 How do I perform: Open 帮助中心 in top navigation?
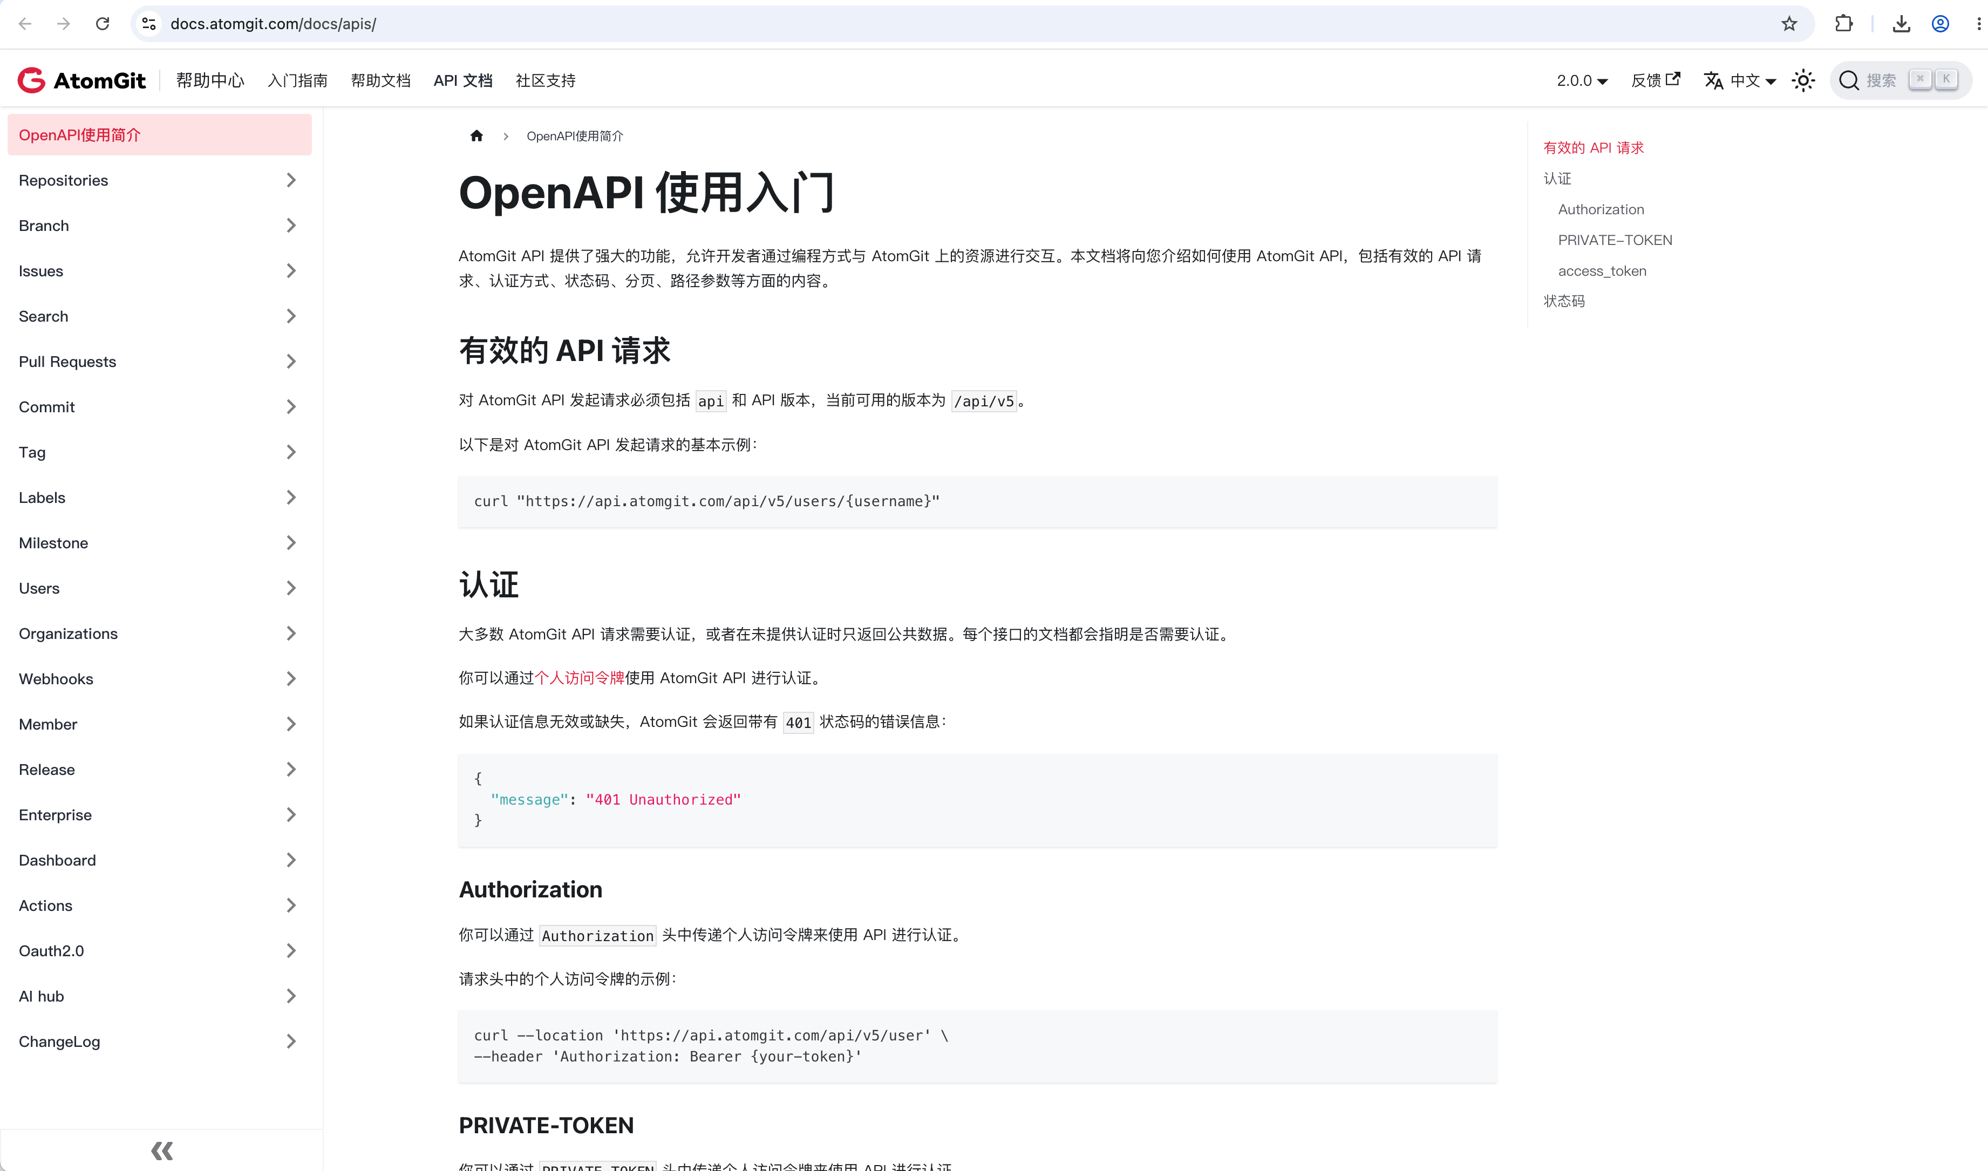pyautogui.click(x=210, y=80)
